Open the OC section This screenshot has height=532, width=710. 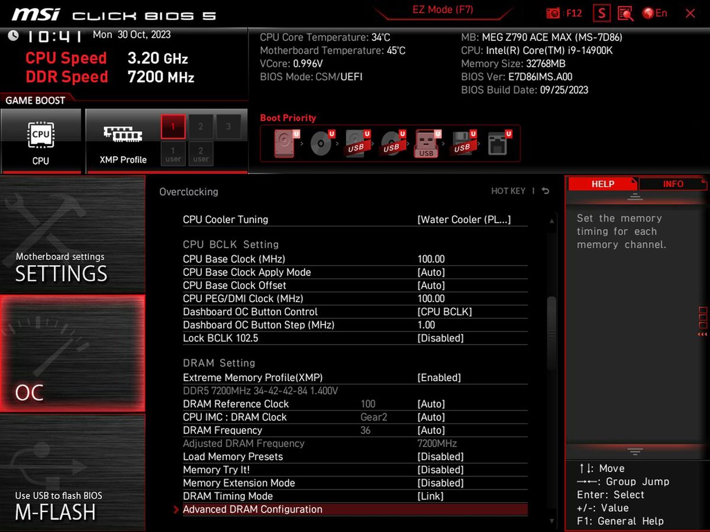(72, 353)
